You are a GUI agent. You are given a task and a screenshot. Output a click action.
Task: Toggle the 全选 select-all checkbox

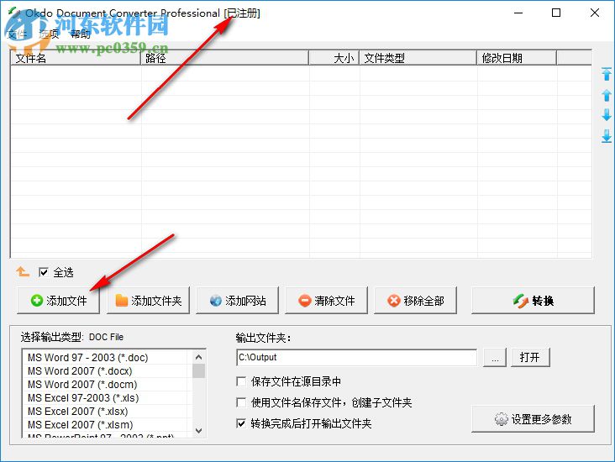tap(44, 272)
